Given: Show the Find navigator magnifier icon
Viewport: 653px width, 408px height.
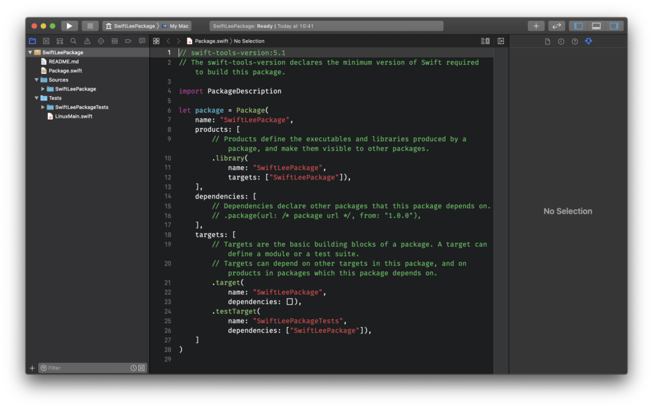Looking at the screenshot, I should pyautogui.click(x=73, y=41).
